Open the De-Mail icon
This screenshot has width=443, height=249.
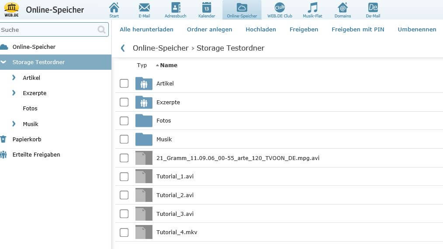click(373, 7)
